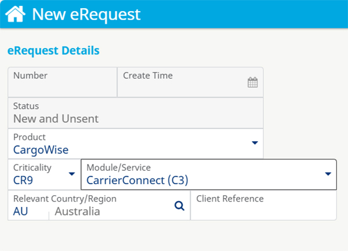Focus the Client Reference field
This screenshot has height=251, width=348.
pyautogui.click(x=263, y=206)
